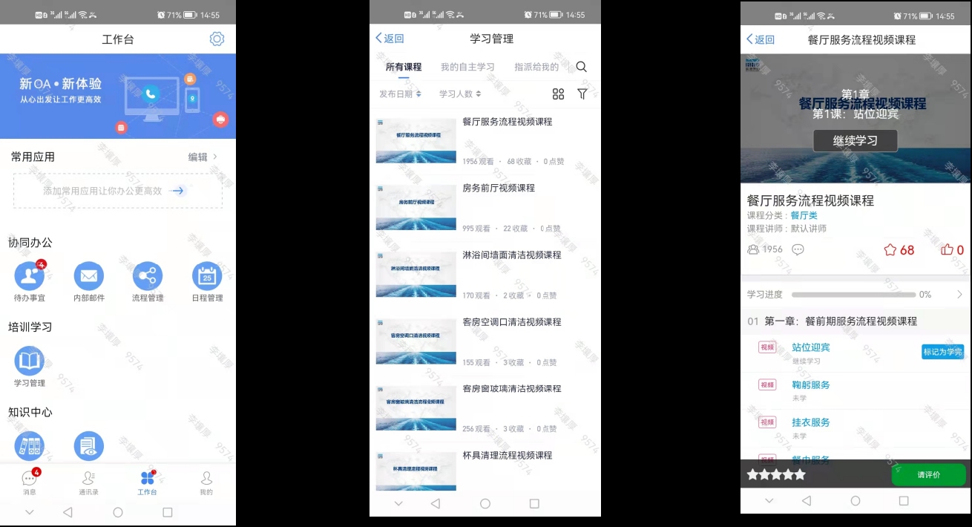The width and height of the screenshot is (972, 527).
Task: Tap the 标记为学完 button
Action: [x=943, y=352]
